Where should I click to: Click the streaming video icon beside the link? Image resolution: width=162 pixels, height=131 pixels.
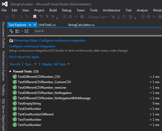[x=11, y=40]
